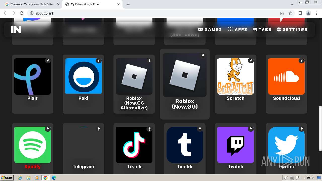Pin the Tumblr tile
The height and width of the screenshot is (181, 322).
coord(200,129)
